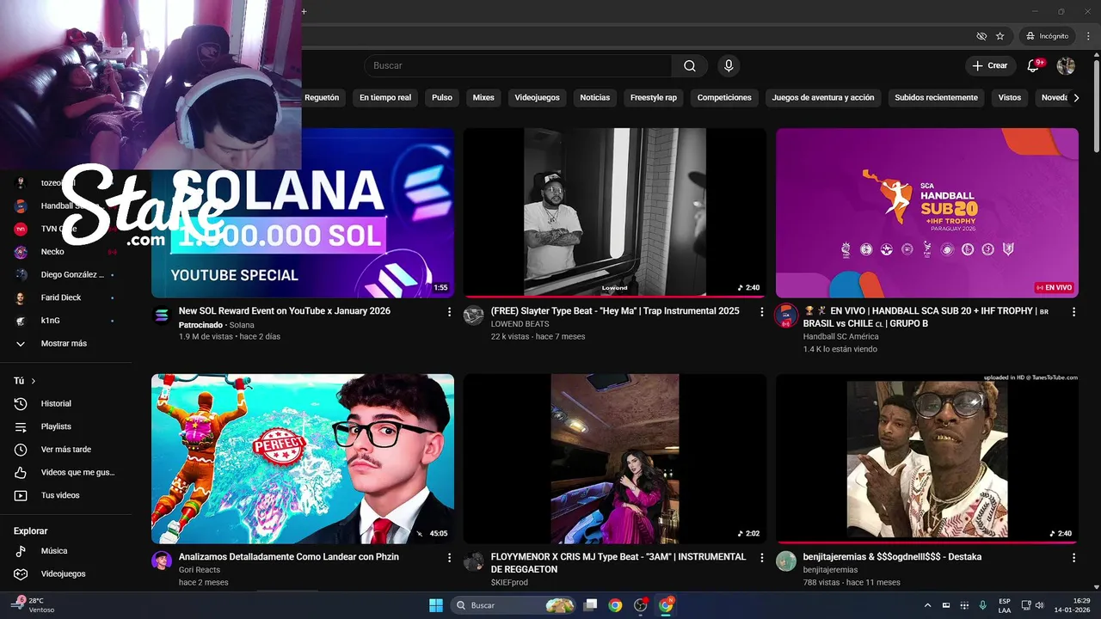Open the k1nG channel avatar
The image size is (1101, 619).
pyautogui.click(x=22, y=321)
